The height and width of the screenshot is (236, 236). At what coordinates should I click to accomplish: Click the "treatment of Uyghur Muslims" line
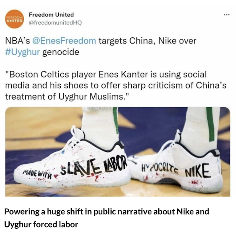coord(67,97)
